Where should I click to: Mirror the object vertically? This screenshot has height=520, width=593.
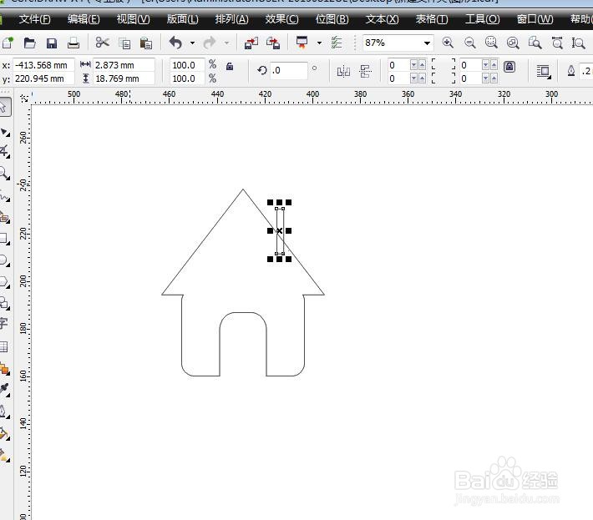coord(365,71)
